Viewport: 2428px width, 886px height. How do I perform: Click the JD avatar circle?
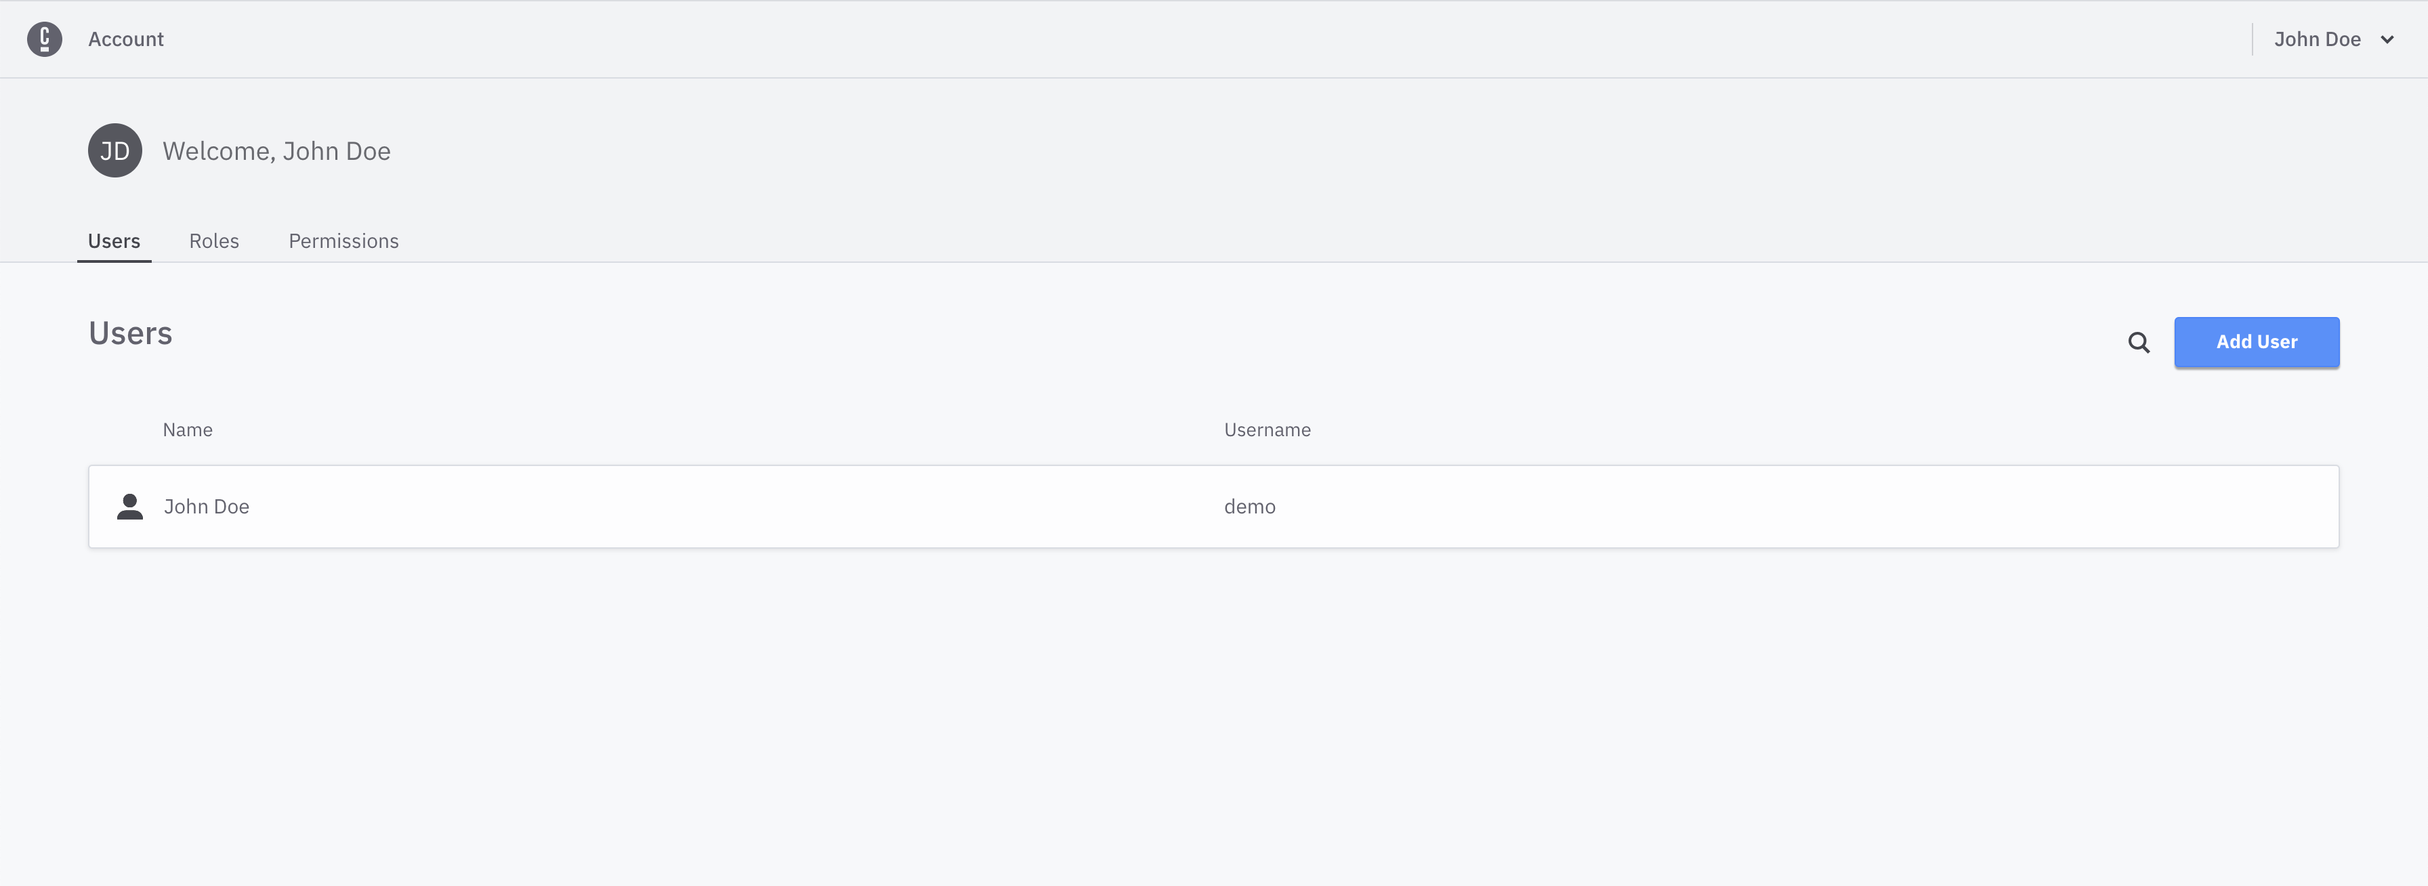click(114, 150)
